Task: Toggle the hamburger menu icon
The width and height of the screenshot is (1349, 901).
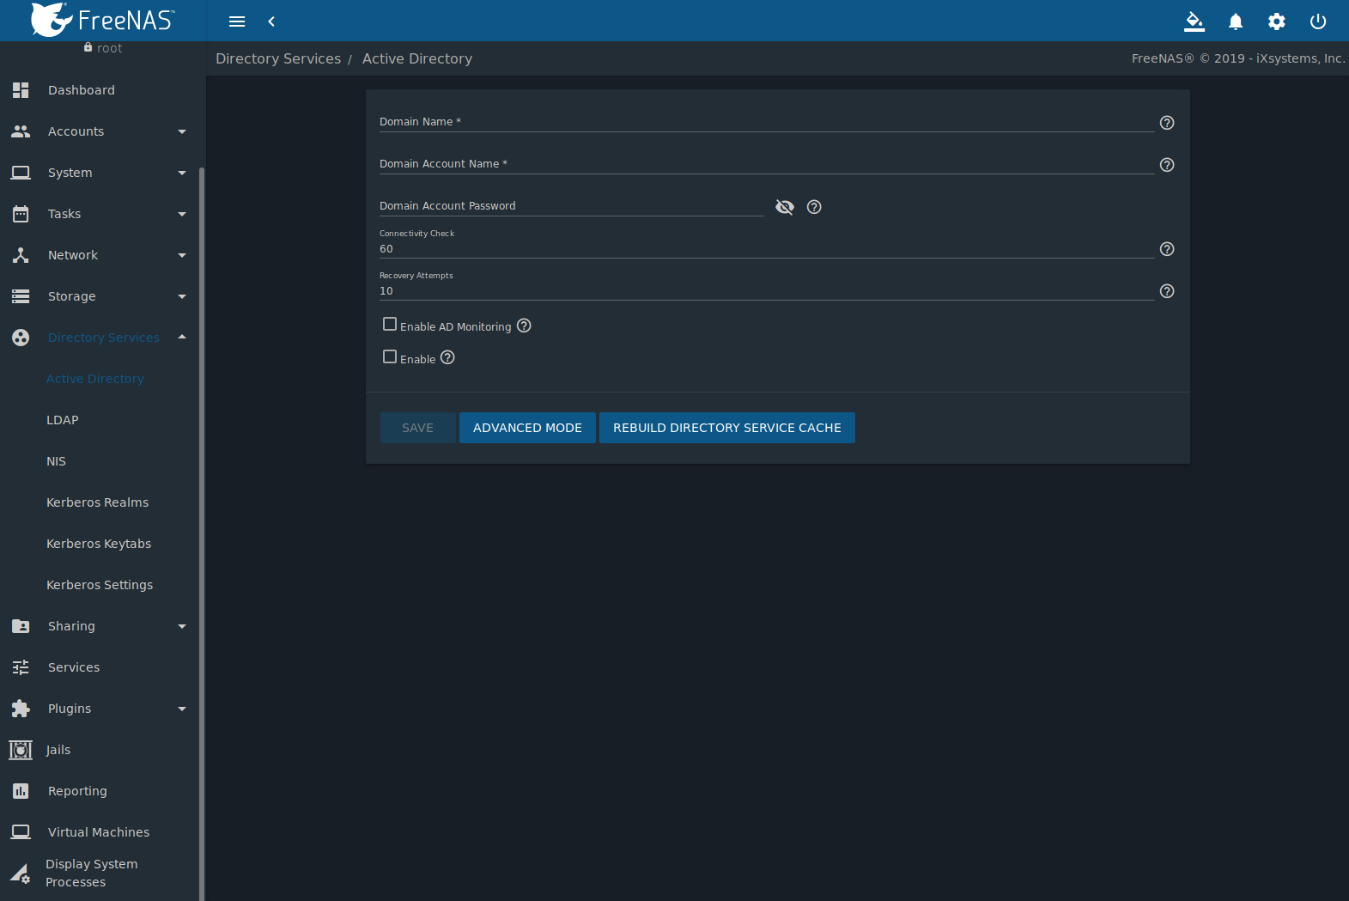Action: coord(237,21)
